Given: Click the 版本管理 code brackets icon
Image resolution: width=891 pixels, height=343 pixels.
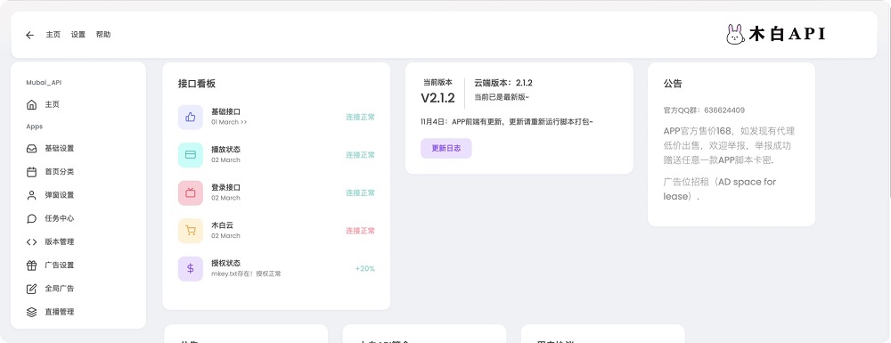Looking at the screenshot, I should coord(32,241).
